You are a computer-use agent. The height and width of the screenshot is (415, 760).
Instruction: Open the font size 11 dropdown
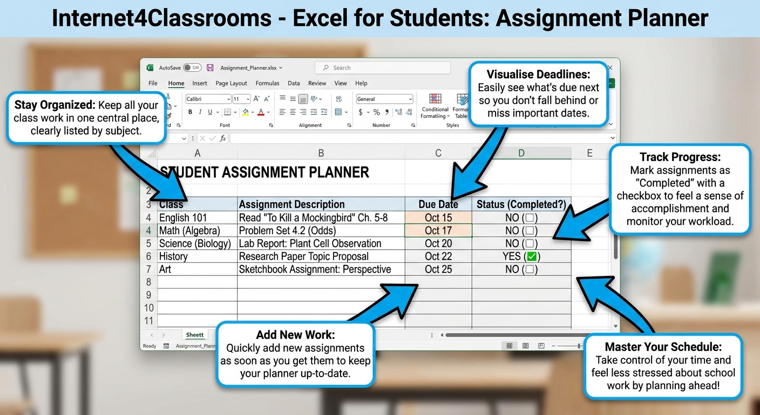242,99
